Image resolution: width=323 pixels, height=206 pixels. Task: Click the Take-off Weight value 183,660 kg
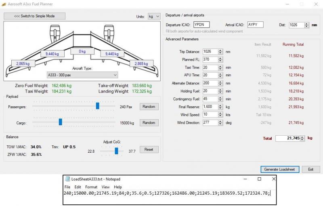tap(142, 86)
